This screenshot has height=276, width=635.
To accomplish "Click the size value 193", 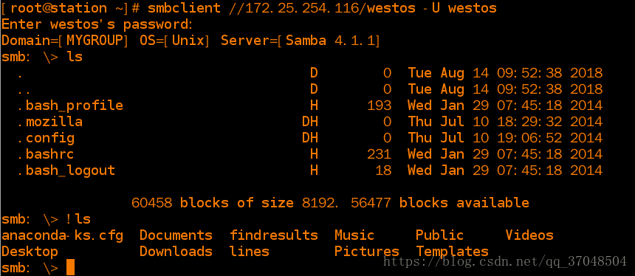I will coord(380,106).
